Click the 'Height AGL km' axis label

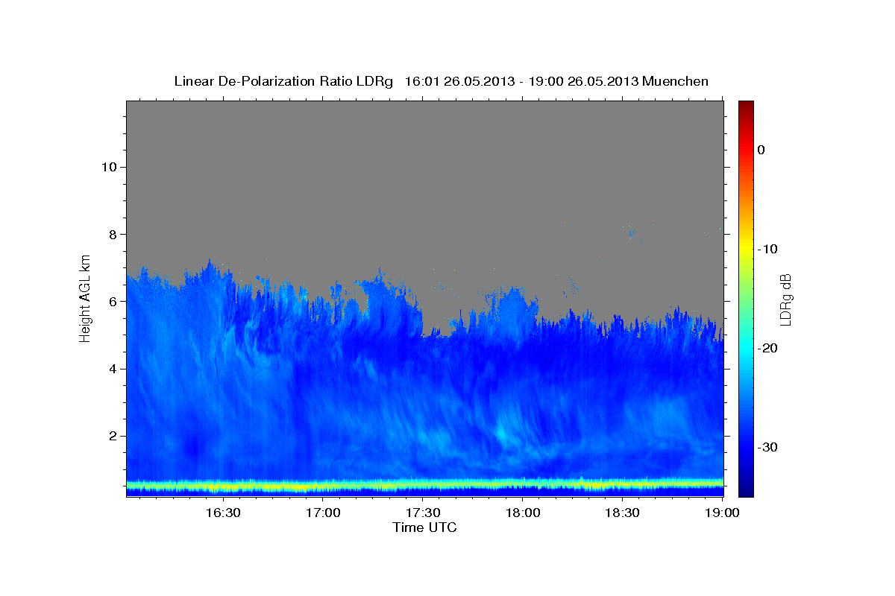[86, 298]
